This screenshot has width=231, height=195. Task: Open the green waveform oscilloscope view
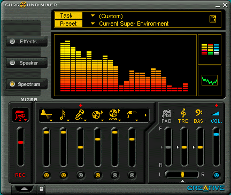pos(210,81)
